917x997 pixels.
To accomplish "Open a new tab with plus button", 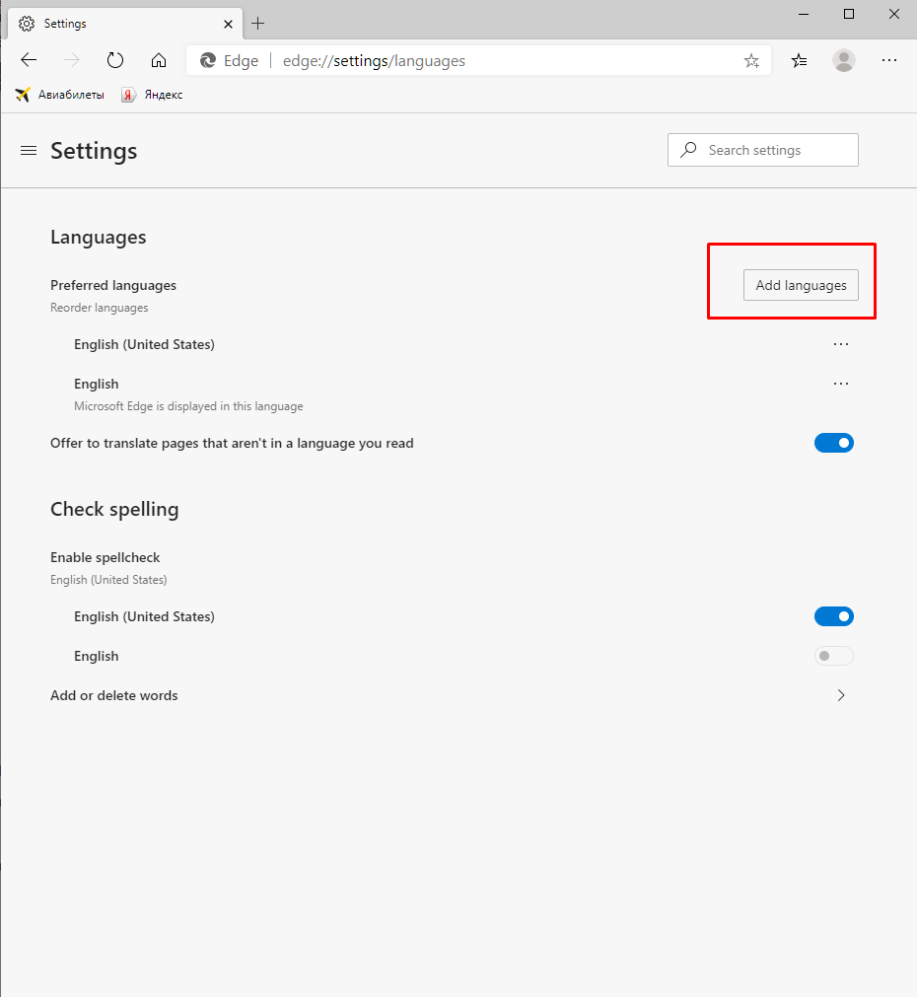I will [x=258, y=23].
